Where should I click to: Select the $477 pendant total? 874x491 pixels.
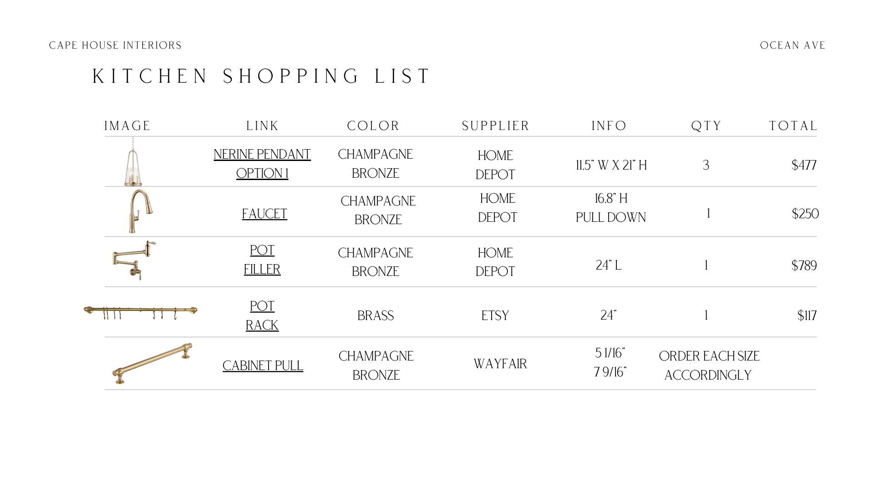804,165
